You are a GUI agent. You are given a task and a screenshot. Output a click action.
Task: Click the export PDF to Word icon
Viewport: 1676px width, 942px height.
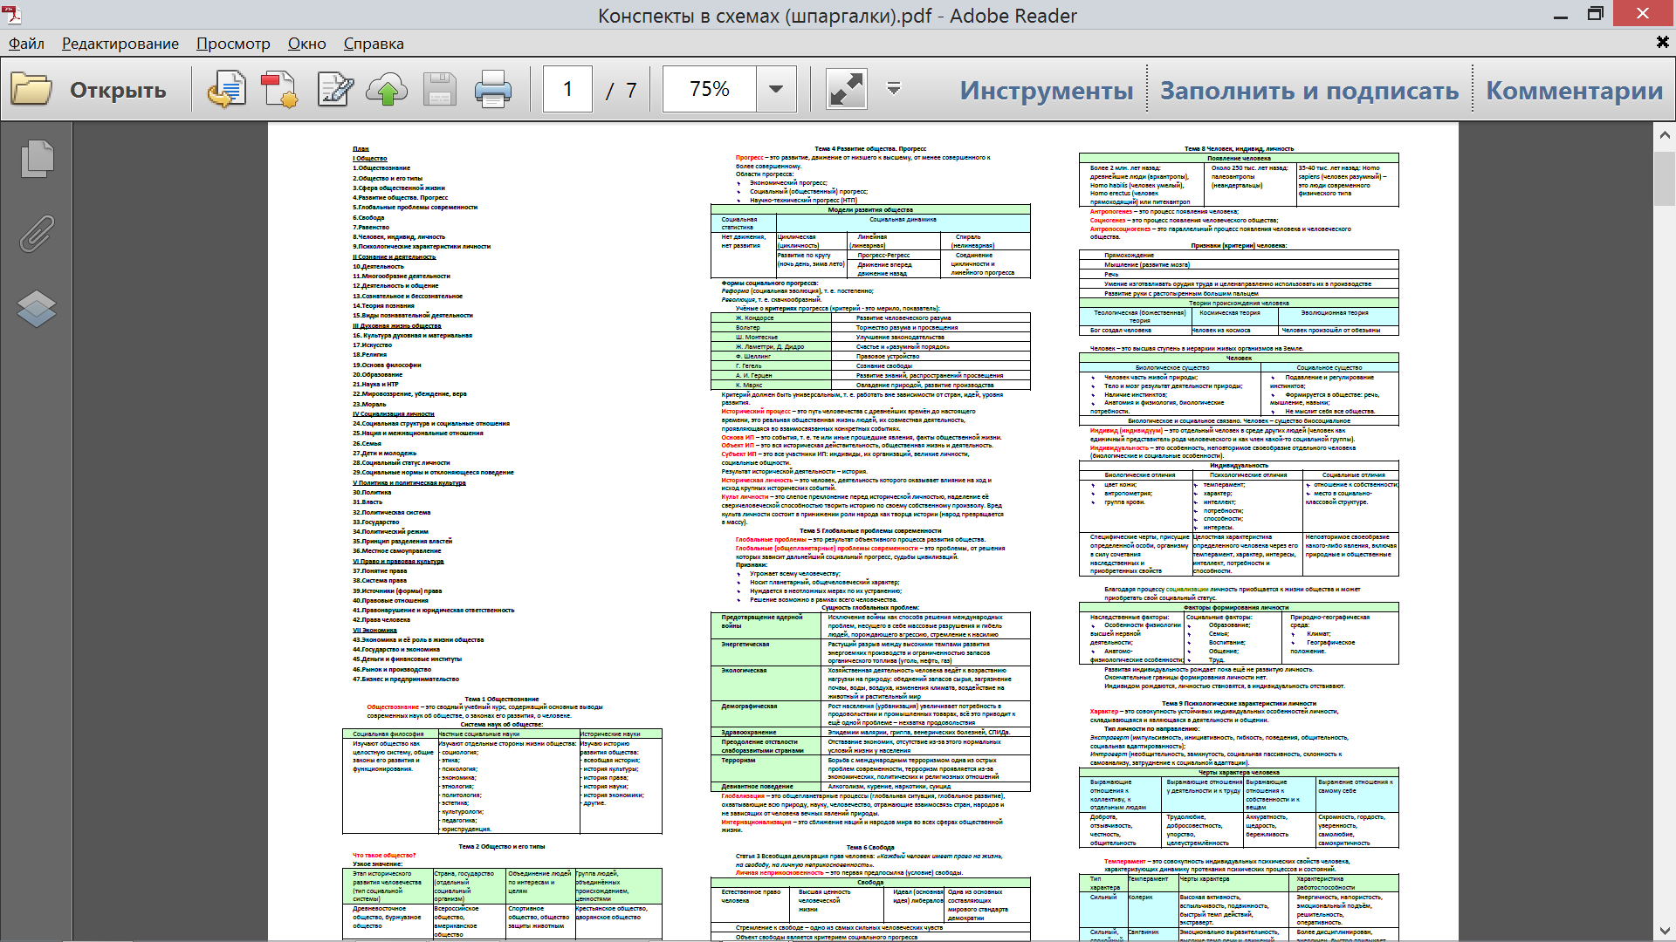click(x=227, y=89)
